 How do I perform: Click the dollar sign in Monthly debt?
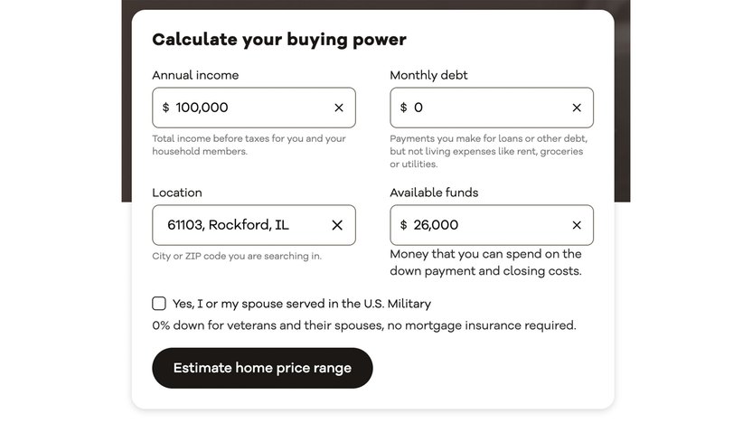[403, 108]
